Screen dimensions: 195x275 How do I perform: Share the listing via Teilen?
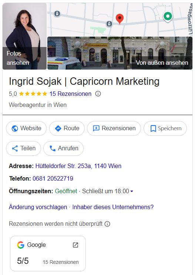point(24,148)
